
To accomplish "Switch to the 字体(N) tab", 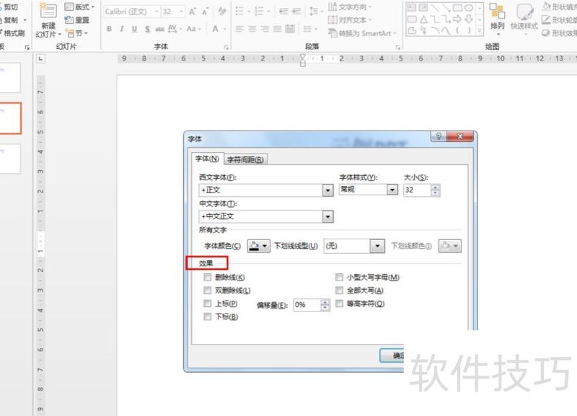I will 207,159.
